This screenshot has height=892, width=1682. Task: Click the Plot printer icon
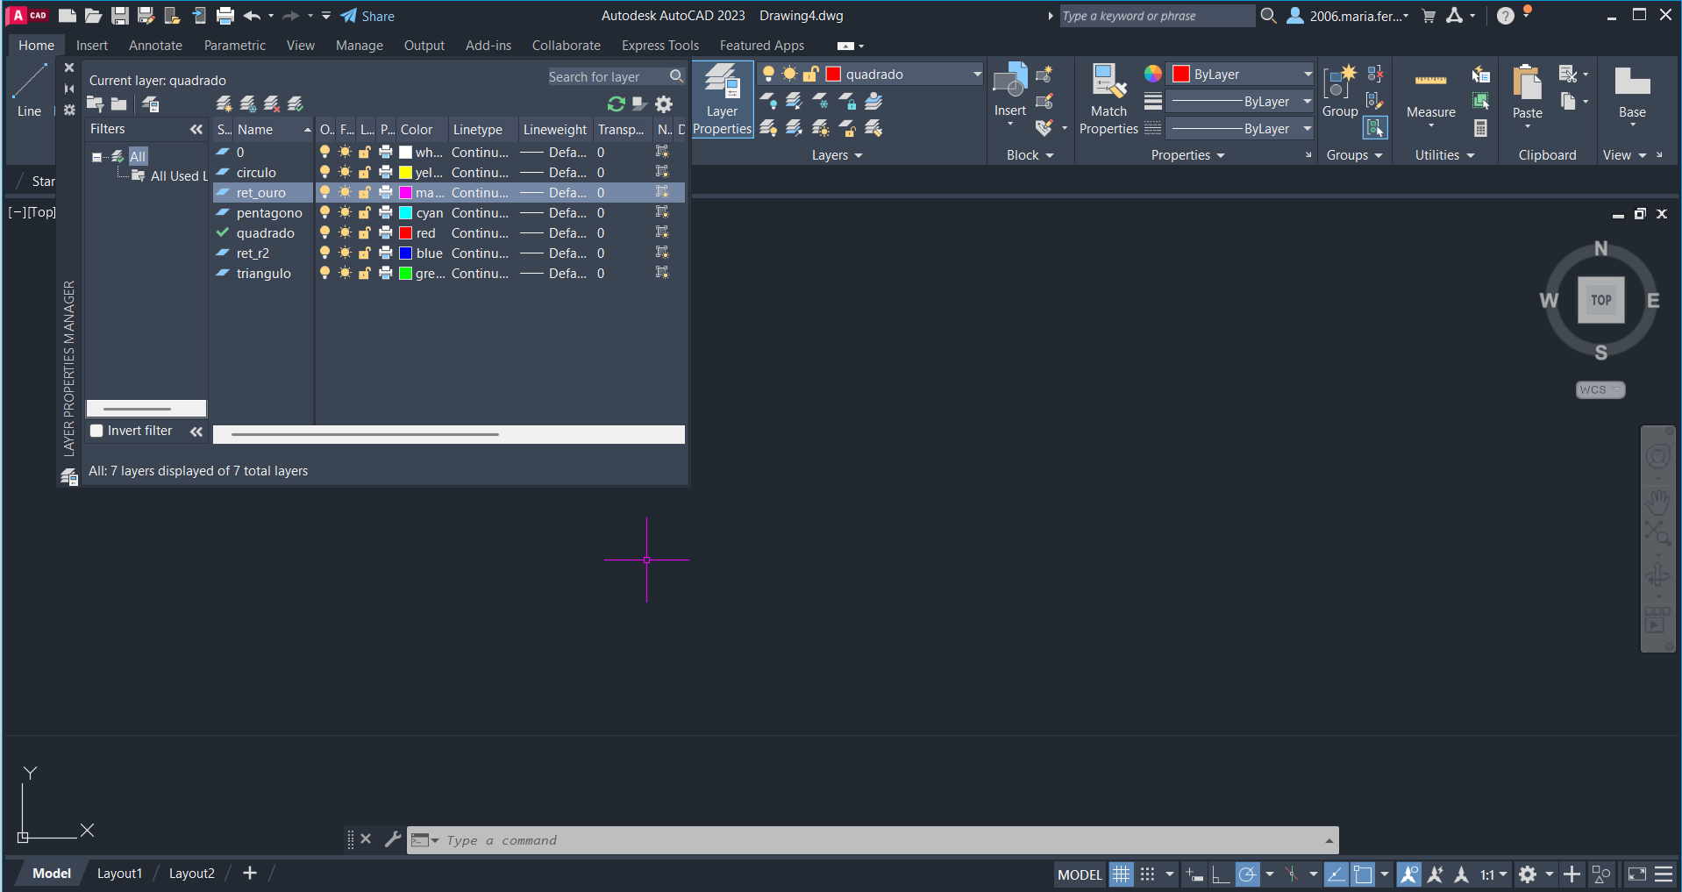225,16
